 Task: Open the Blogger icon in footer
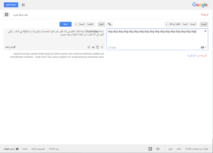coord(151,149)
